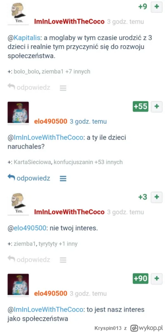The width and height of the screenshot is (165, 332).
Task: Click elo490500's avatar on the +90 comment
Action: click(18, 284)
